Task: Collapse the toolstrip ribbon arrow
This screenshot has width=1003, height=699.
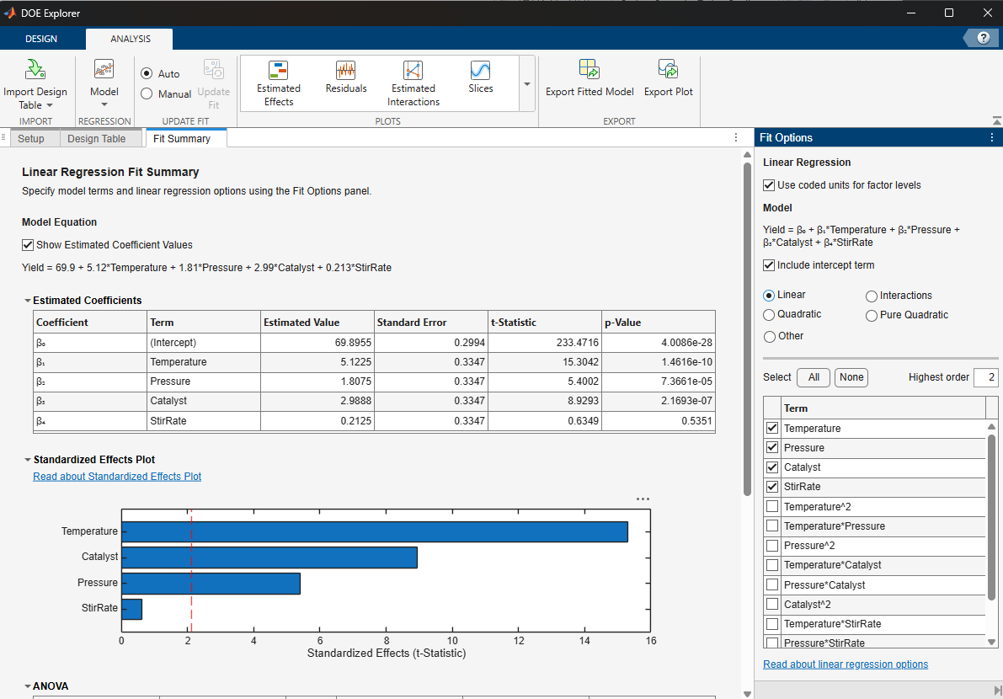Action: pyautogui.click(x=996, y=120)
